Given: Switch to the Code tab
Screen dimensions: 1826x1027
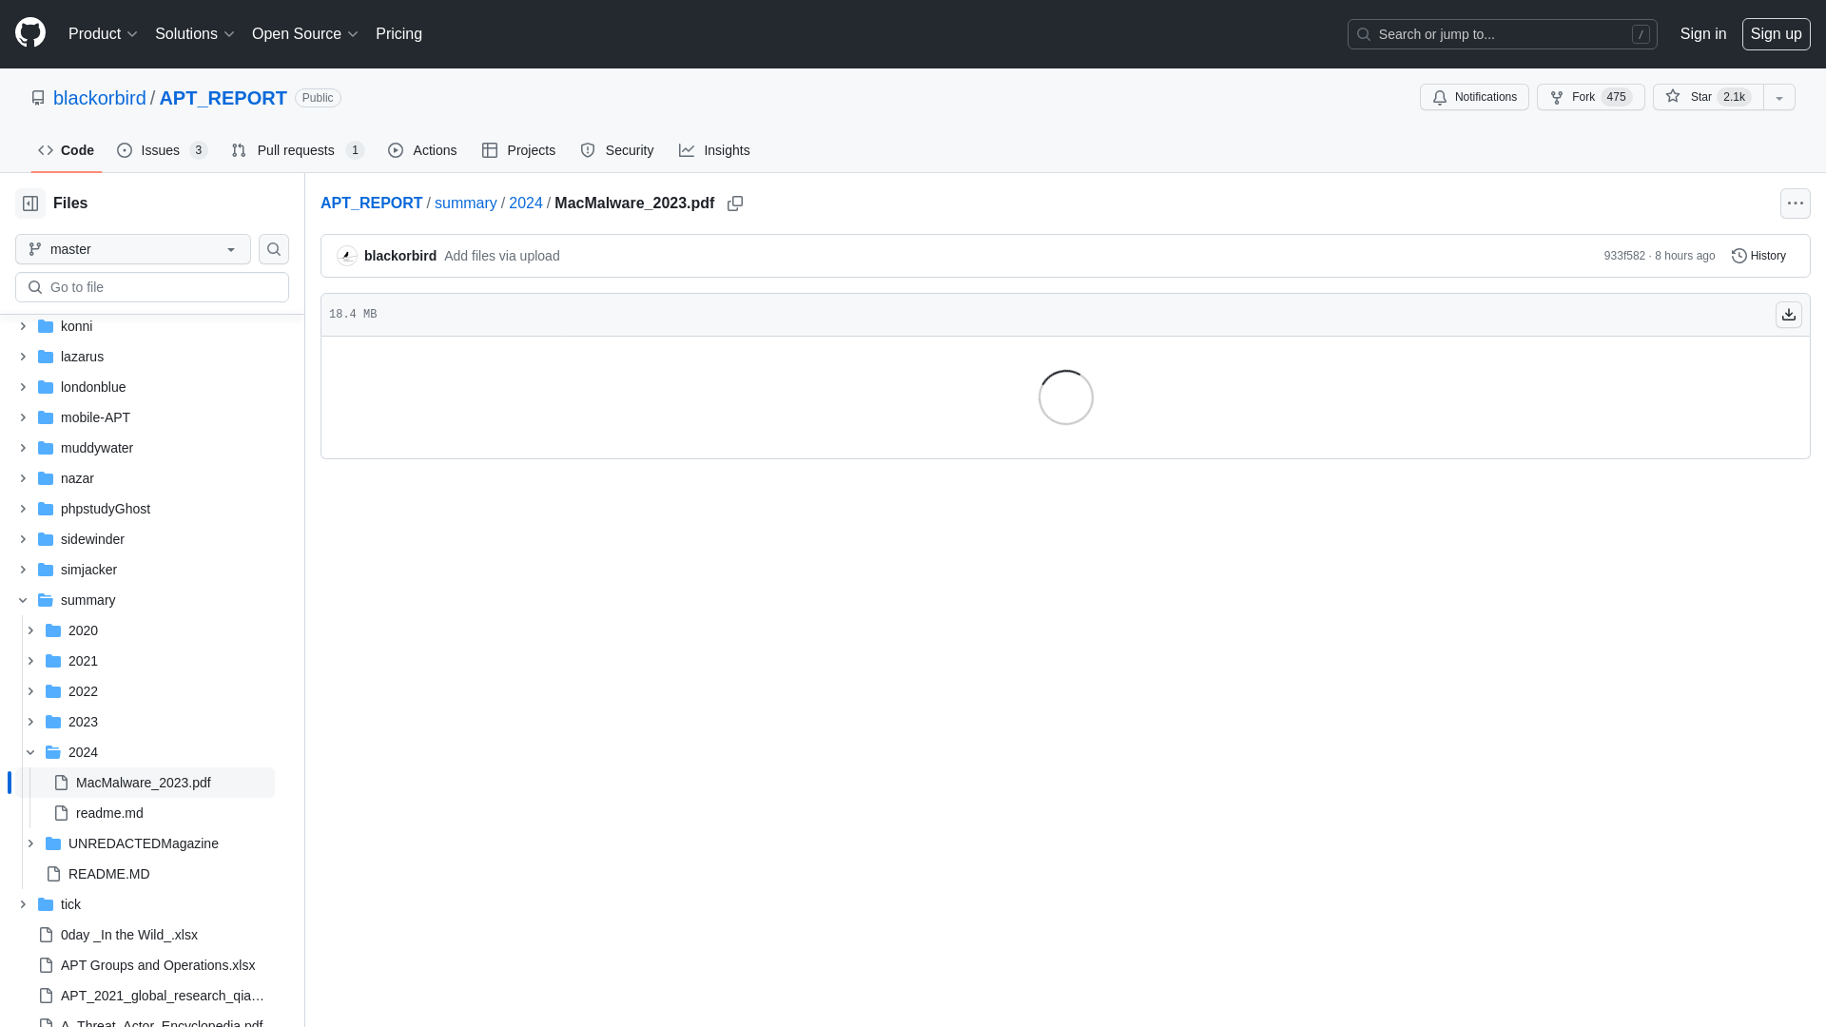Looking at the screenshot, I should (67, 150).
